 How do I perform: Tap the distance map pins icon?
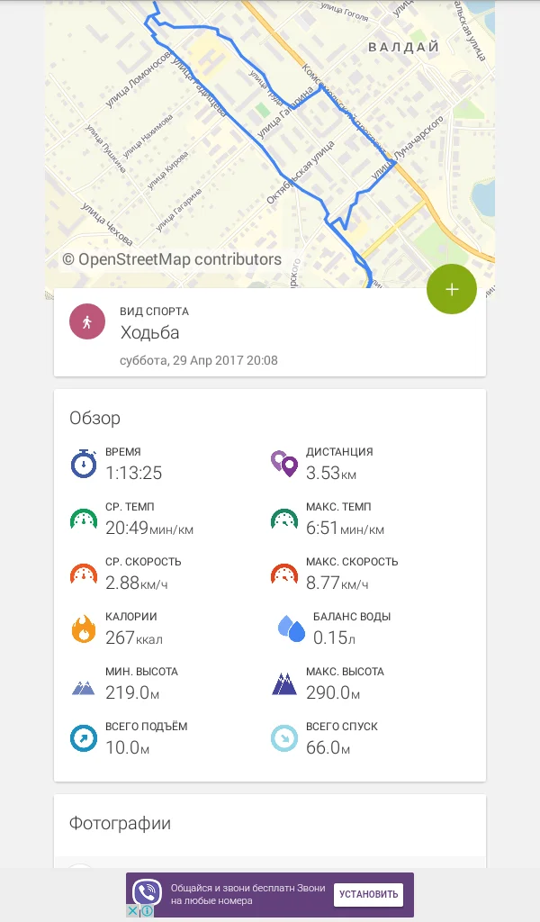[x=283, y=464]
